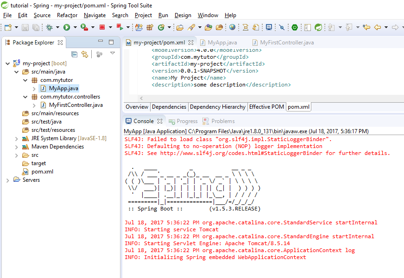Click the New Java Package icon
The height and width of the screenshot is (278, 404).
150,27
